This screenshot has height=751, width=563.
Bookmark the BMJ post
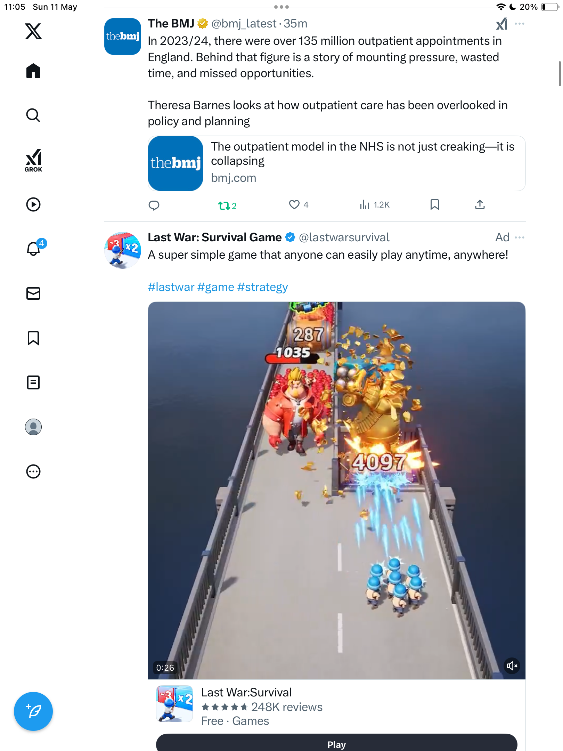pyautogui.click(x=434, y=205)
